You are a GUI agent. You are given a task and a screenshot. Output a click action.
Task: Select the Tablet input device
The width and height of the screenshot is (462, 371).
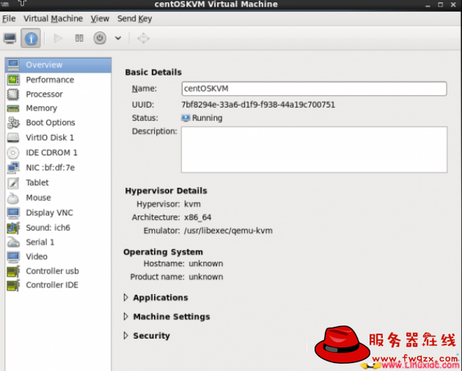coord(58,183)
